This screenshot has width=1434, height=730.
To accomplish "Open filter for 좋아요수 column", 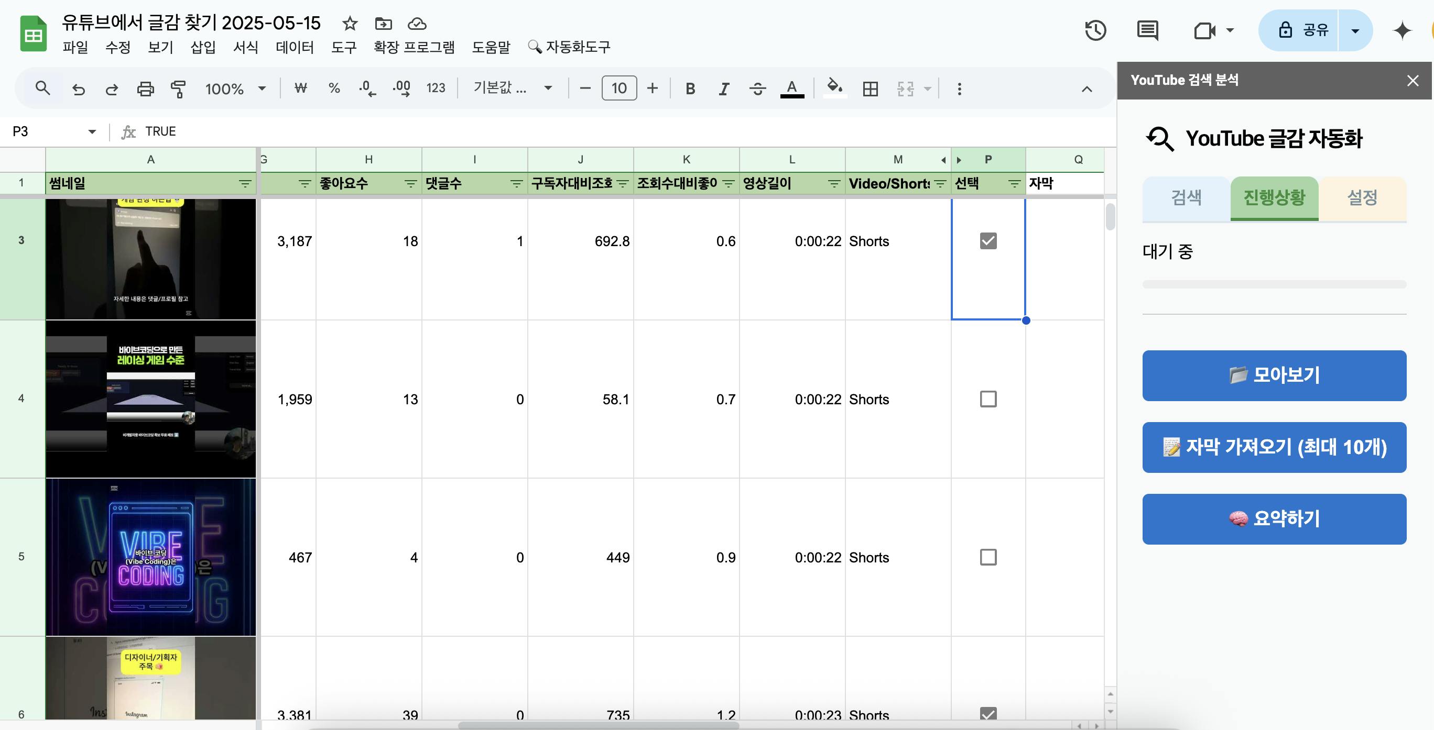I will coord(411,184).
